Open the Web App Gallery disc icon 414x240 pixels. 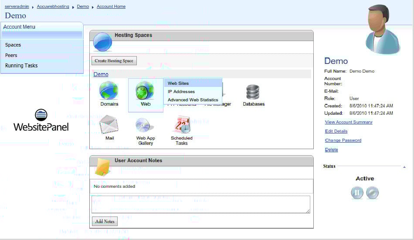tap(144, 125)
